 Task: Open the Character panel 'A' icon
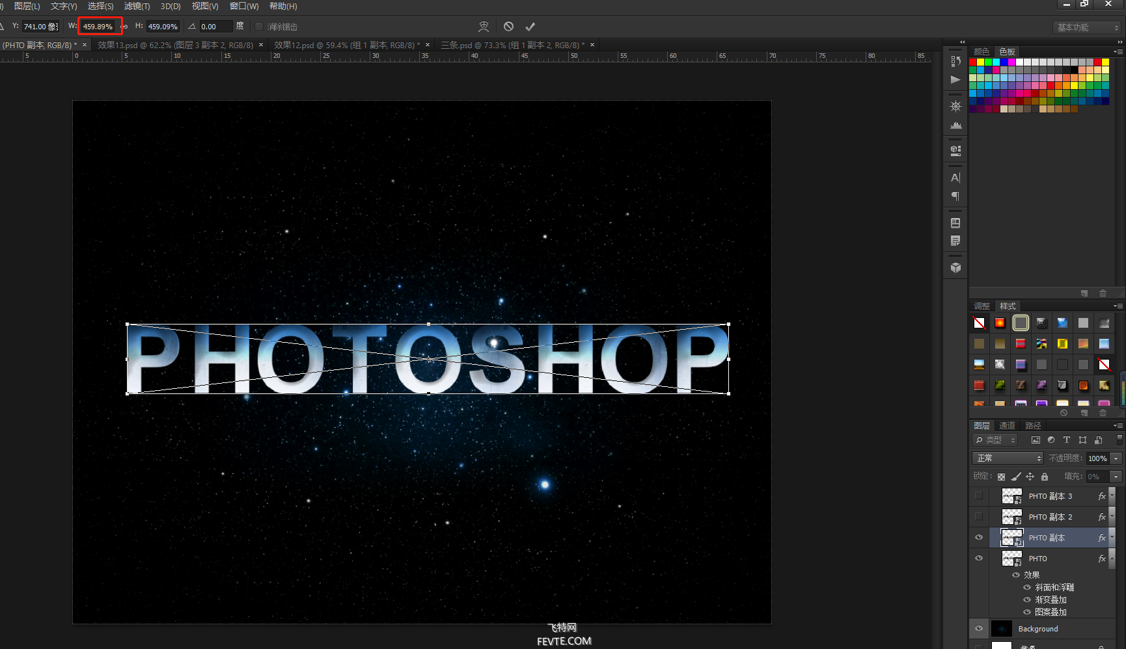click(955, 178)
